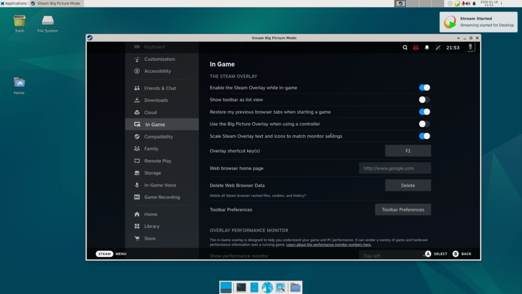The image size is (522, 294).
Task: Open the Applications menu in the top panel
Action: tap(14, 4)
